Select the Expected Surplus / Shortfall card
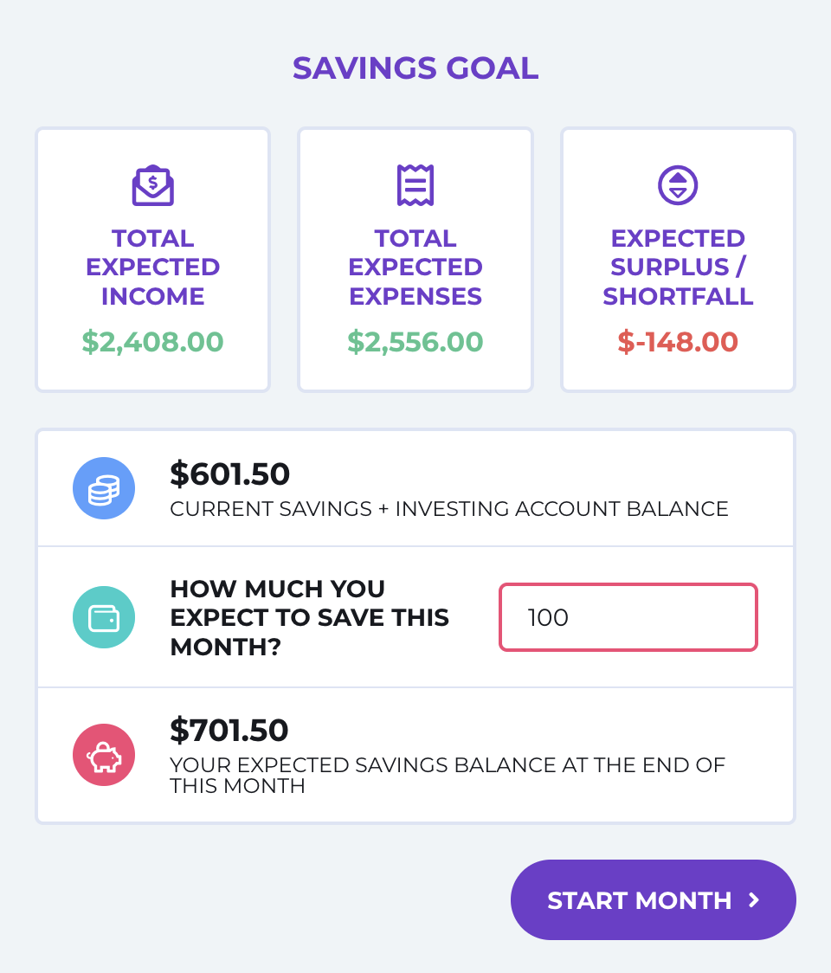831x973 pixels. point(678,260)
